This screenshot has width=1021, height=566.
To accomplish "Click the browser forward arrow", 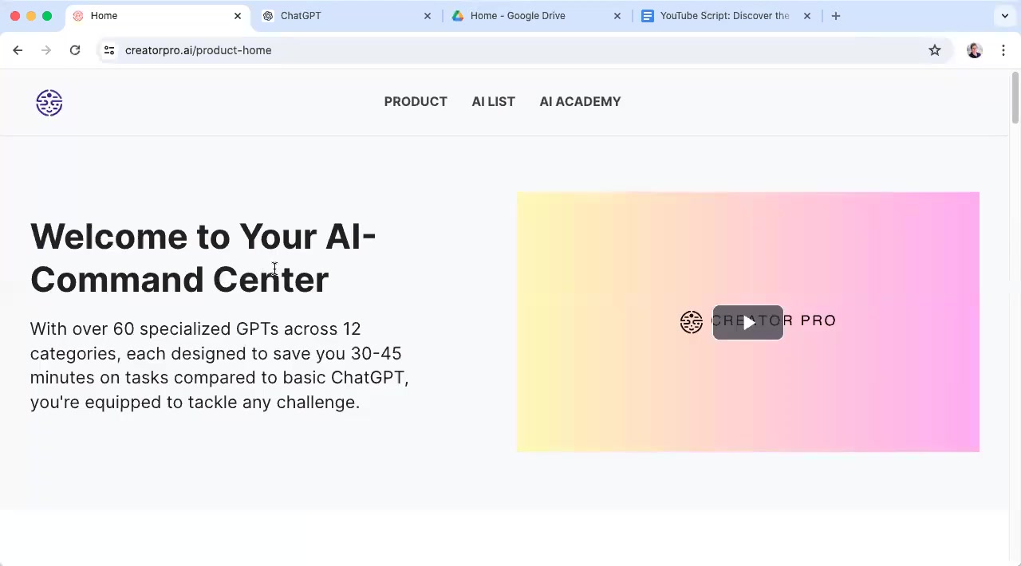I will point(46,50).
